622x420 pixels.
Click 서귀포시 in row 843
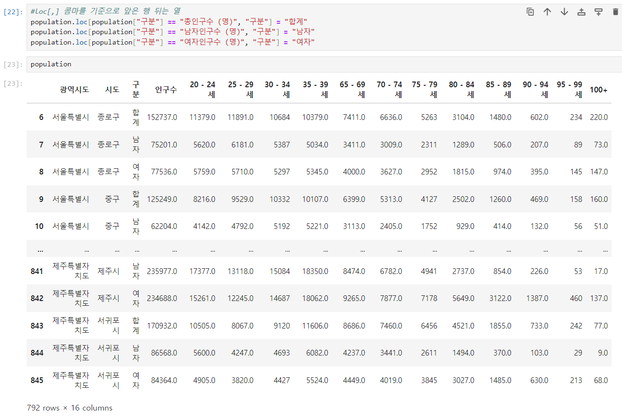click(x=109, y=326)
